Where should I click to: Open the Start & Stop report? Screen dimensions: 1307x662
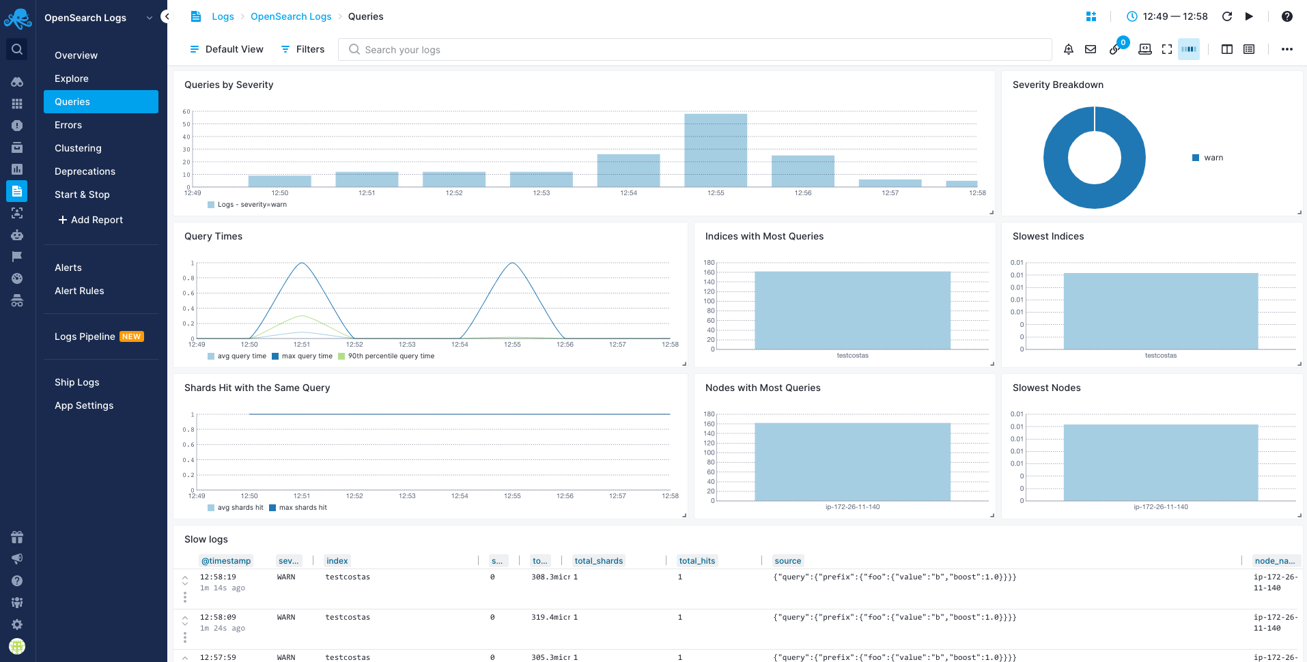[x=101, y=195]
